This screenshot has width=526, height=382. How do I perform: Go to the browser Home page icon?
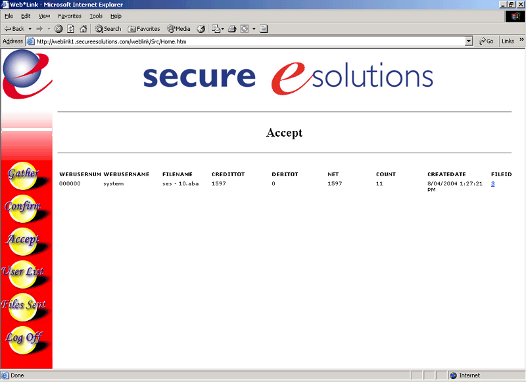click(x=84, y=29)
